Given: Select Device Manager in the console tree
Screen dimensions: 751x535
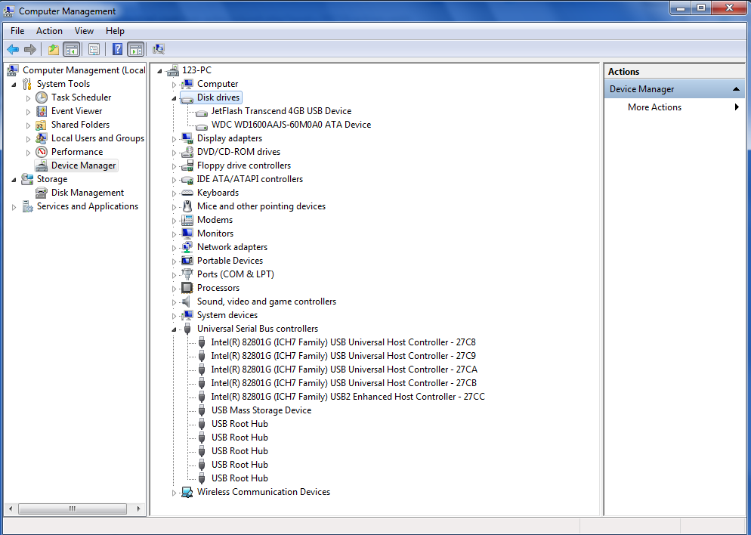Looking at the screenshot, I should 83,165.
